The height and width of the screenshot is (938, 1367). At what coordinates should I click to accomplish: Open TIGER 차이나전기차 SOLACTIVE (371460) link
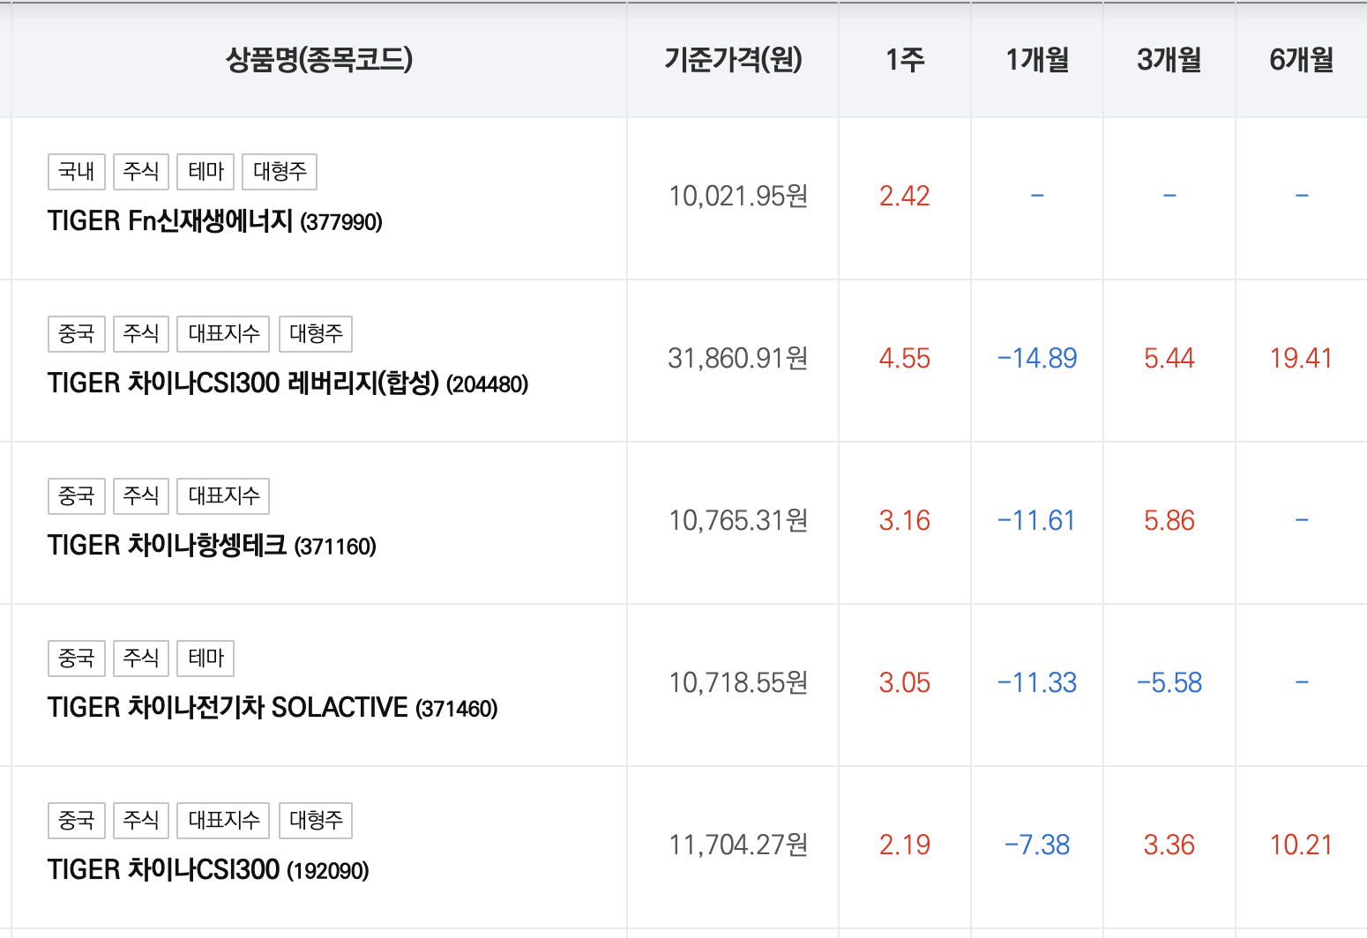tap(273, 707)
